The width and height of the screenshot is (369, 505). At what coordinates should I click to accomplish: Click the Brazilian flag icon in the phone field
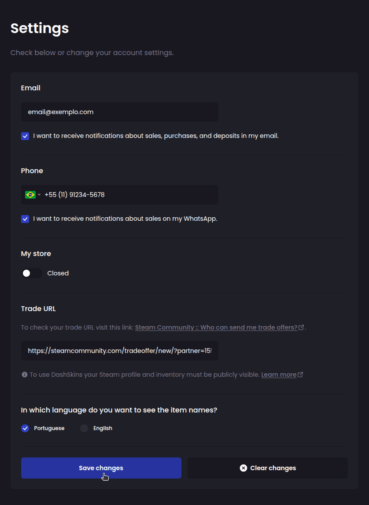[x=30, y=194]
